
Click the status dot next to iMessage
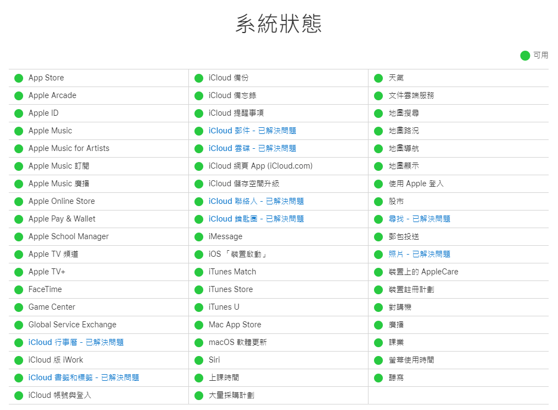[x=199, y=236]
